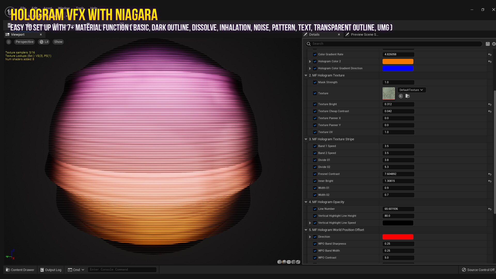Image resolution: width=496 pixels, height=279 pixels.
Task: Select cylinder preview mesh icon
Action: click(x=280, y=262)
